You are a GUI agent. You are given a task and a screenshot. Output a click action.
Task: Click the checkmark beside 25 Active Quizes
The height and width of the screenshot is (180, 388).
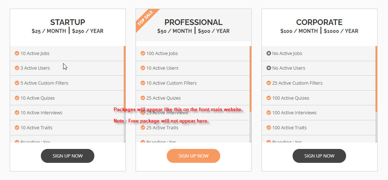(143, 98)
